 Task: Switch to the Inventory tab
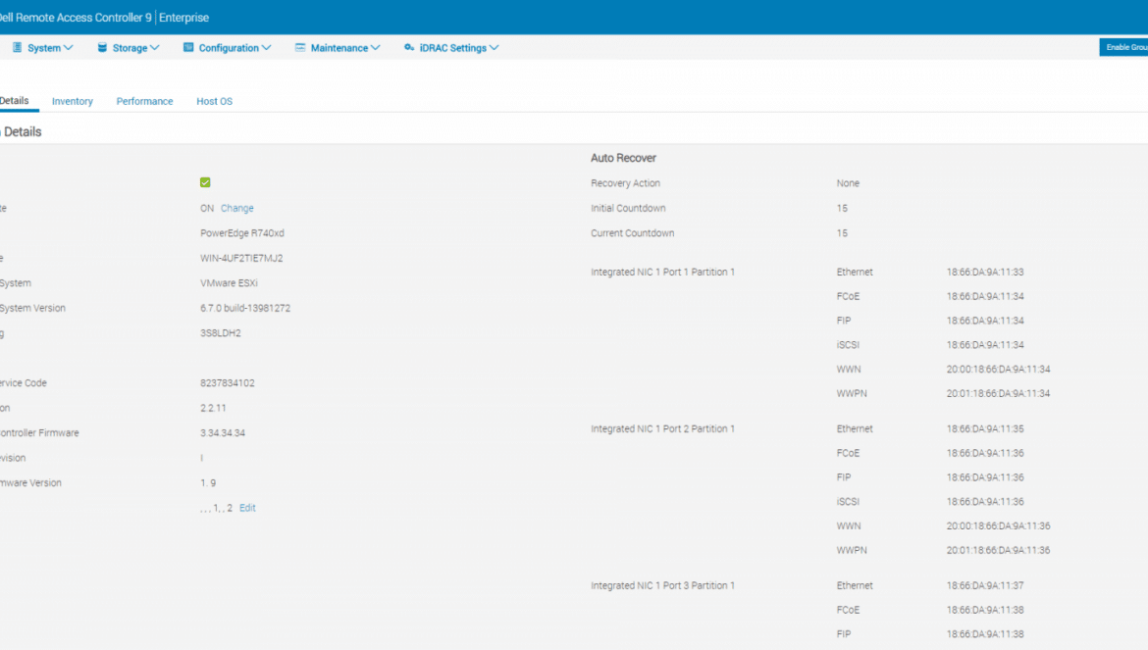click(73, 102)
